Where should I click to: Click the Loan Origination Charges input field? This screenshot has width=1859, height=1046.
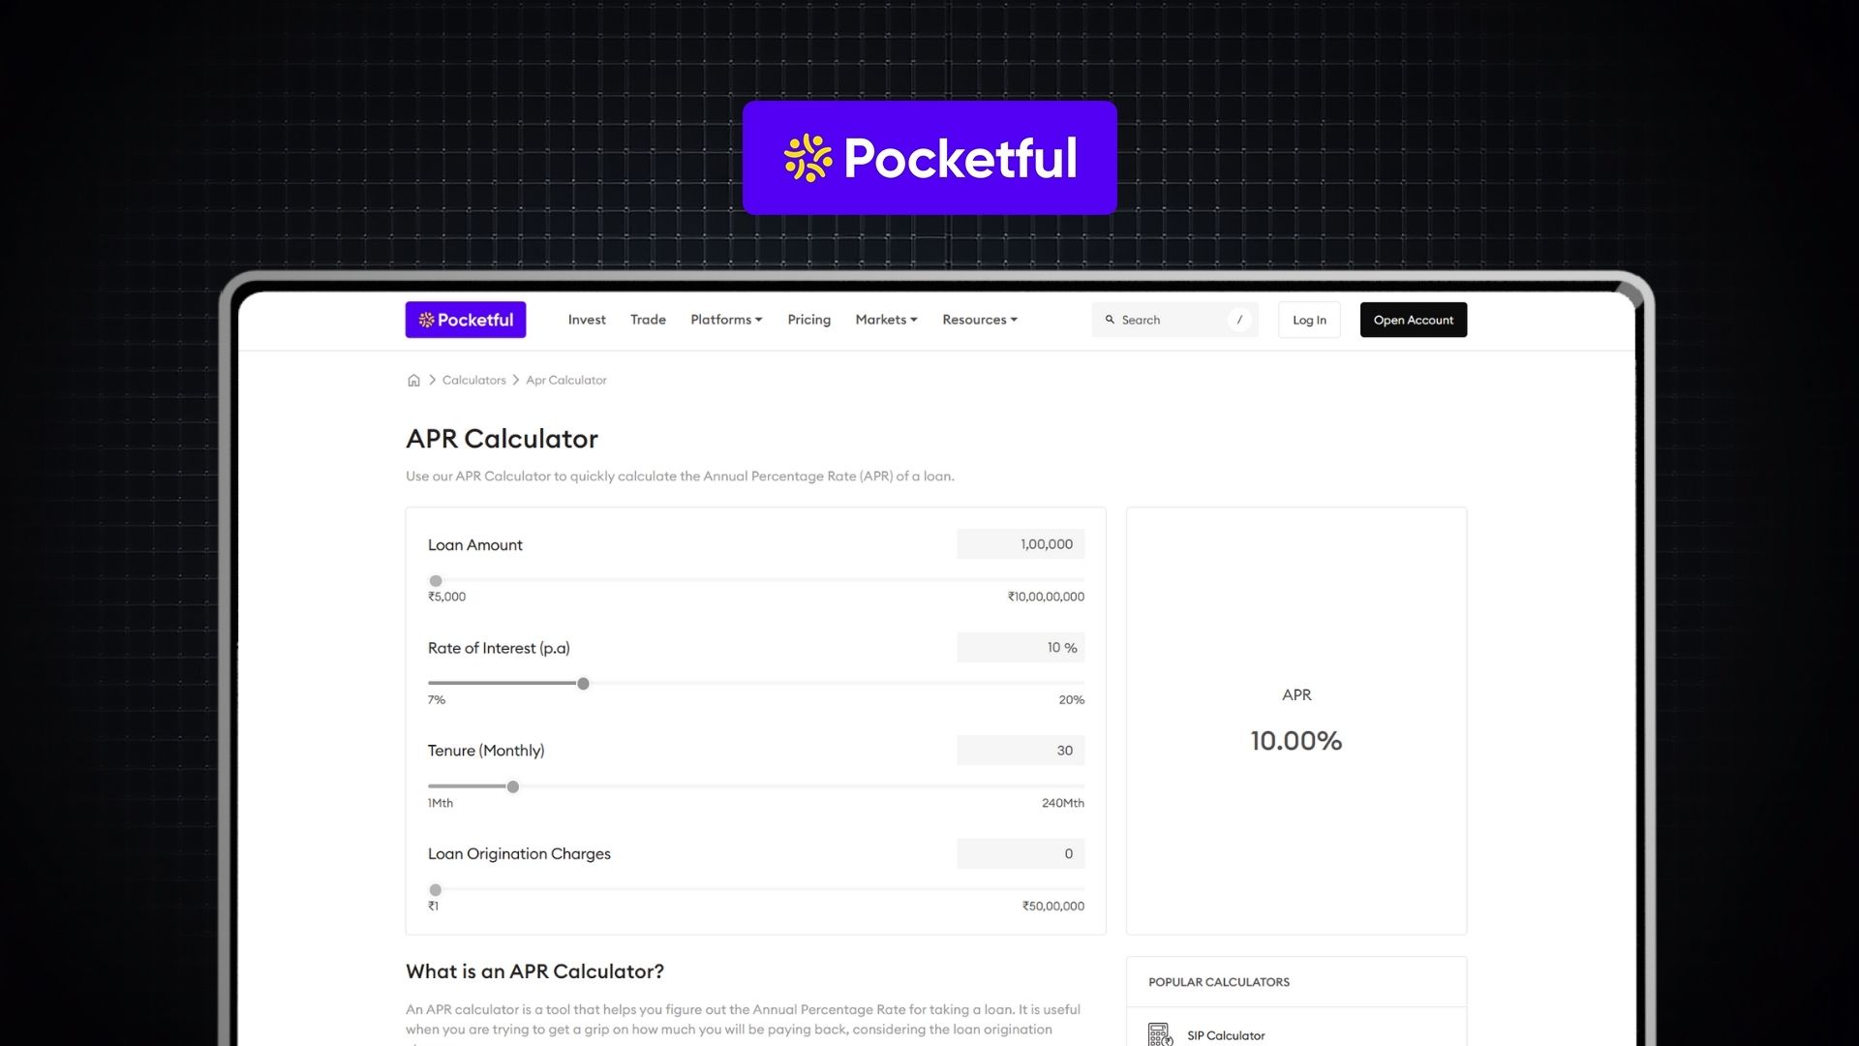click(x=1021, y=853)
